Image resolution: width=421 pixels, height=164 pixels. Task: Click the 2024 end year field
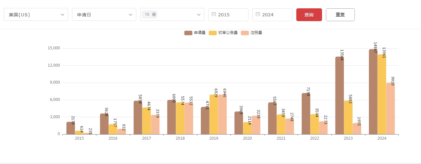pos(275,15)
